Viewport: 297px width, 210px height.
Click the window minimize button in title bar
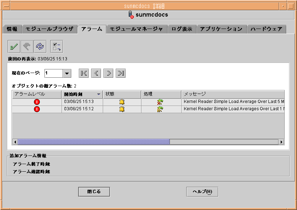tap(283, 6)
